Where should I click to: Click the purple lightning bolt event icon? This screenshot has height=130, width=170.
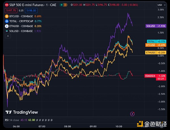tap(132, 114)
